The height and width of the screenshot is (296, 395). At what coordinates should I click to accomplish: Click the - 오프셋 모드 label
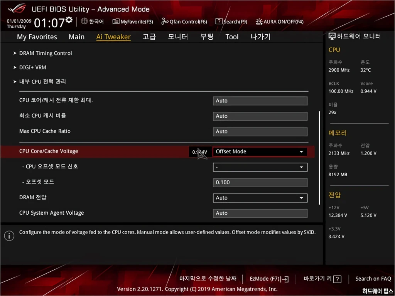pos(38,182)
